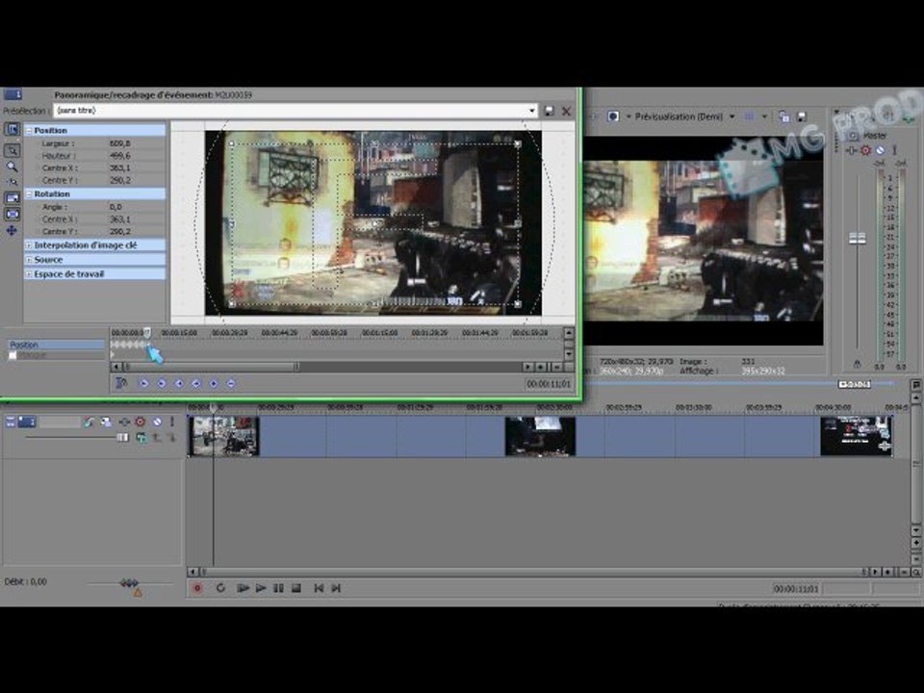Copy snapshot to clipboard icon in preview

coord(783,116)
